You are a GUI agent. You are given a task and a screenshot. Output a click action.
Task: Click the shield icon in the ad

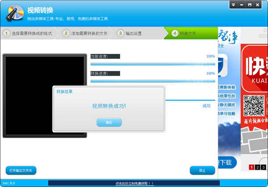point(222,65)
